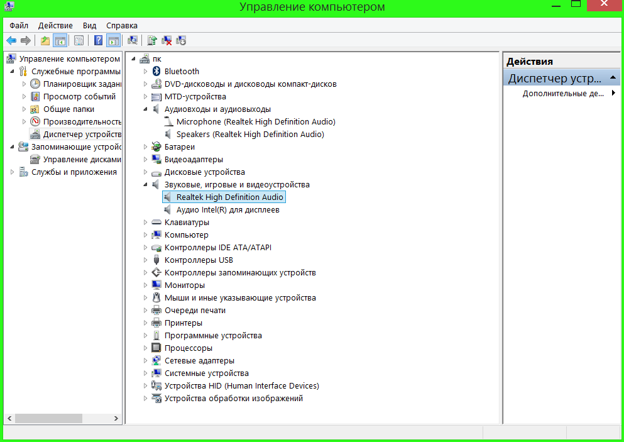624x442 pixels.
Task: Click the Производительность icon
Action: click(x=35, y=122)
